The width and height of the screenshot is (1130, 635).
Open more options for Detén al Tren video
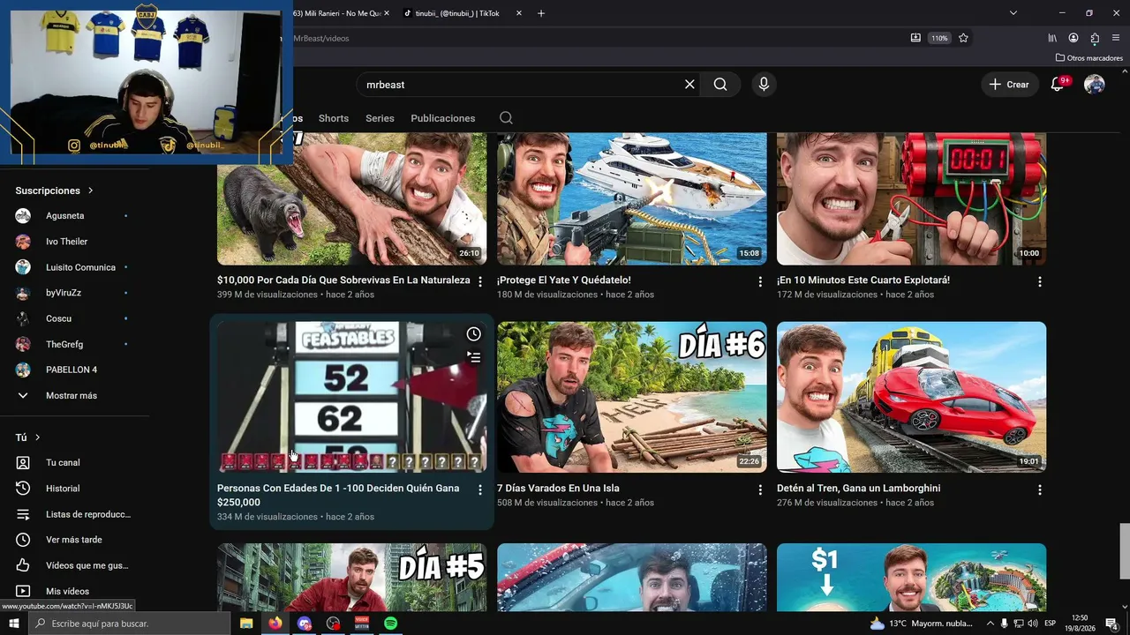(x=1040, y=489)
